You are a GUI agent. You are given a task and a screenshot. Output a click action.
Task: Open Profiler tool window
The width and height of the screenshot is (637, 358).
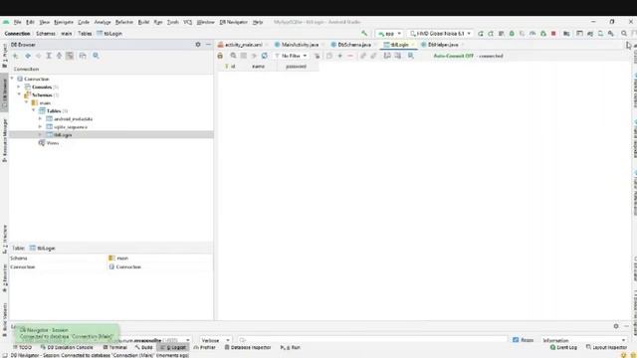click(205, 347)
